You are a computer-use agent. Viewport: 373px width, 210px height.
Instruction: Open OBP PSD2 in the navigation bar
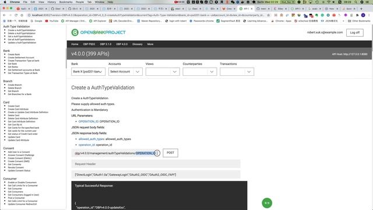pos(89,44)
